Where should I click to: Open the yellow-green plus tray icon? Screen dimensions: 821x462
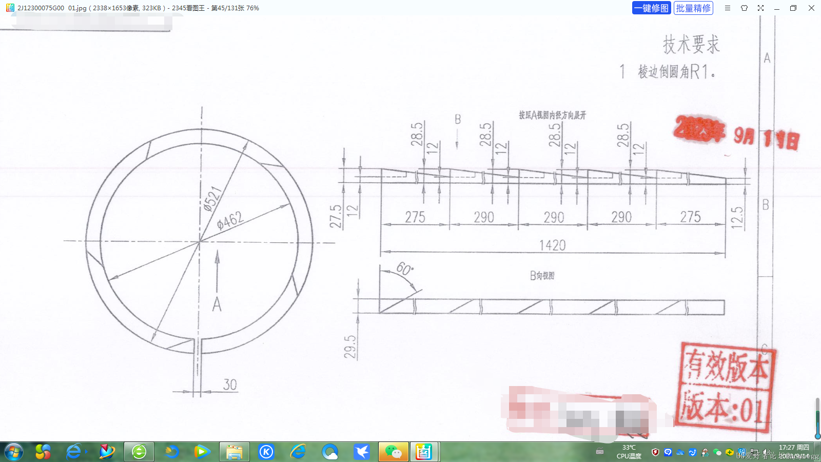tap(729, 452)
